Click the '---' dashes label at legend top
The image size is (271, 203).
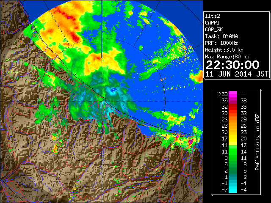(x=242, y=94)
